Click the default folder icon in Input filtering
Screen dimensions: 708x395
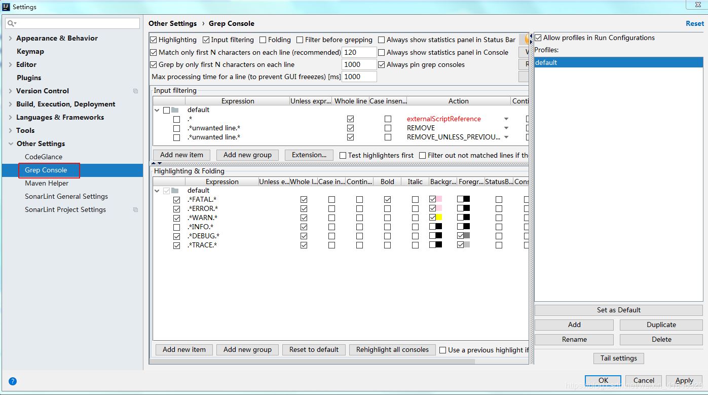click(x=175, y=110)
